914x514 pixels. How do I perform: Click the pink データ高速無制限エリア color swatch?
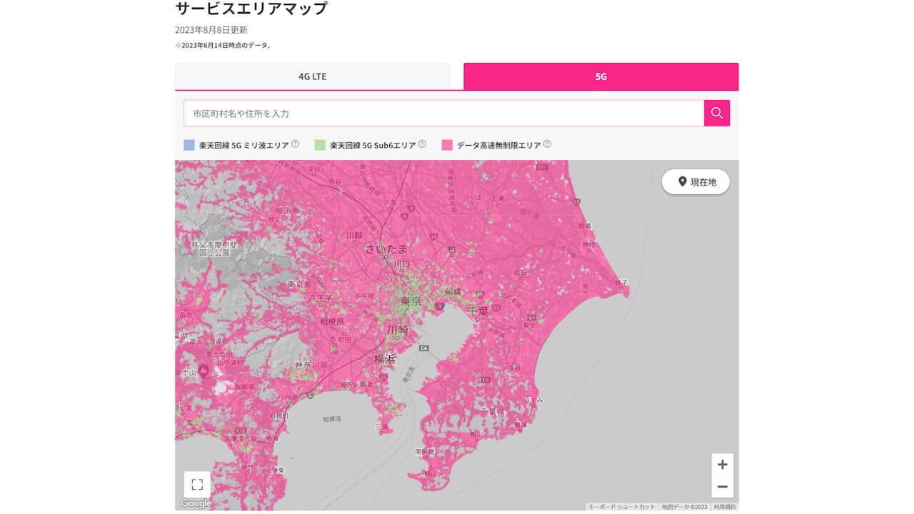[x=446, y=144]
